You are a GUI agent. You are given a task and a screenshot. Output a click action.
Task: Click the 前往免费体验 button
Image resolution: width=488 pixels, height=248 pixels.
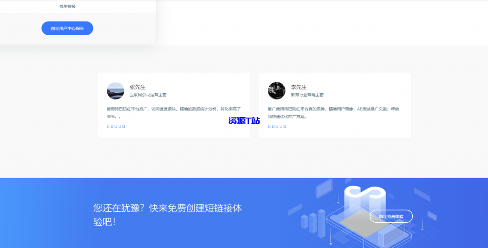pyautogui.click(x=391, y=216)
